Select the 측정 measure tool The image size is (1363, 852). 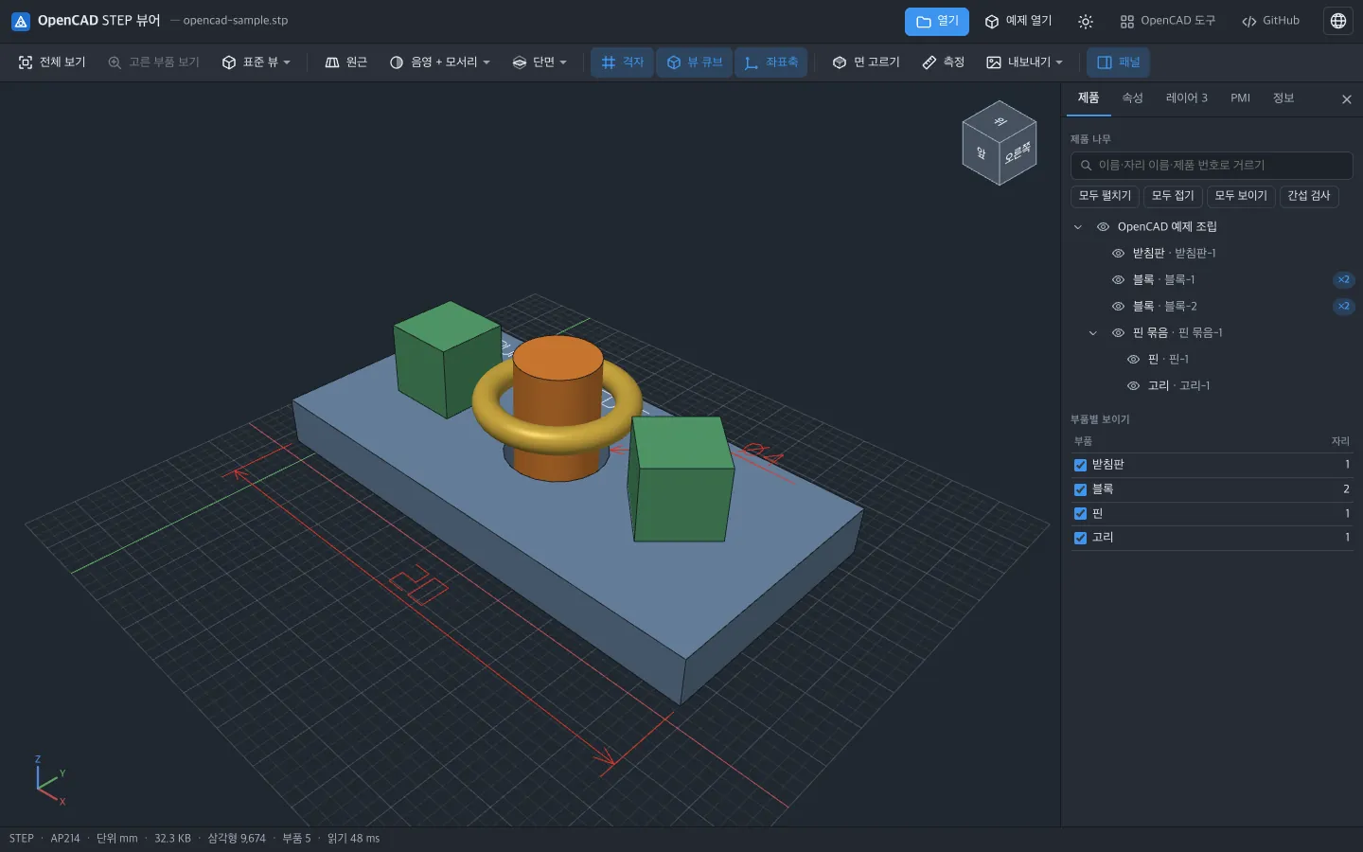[943, 62]
